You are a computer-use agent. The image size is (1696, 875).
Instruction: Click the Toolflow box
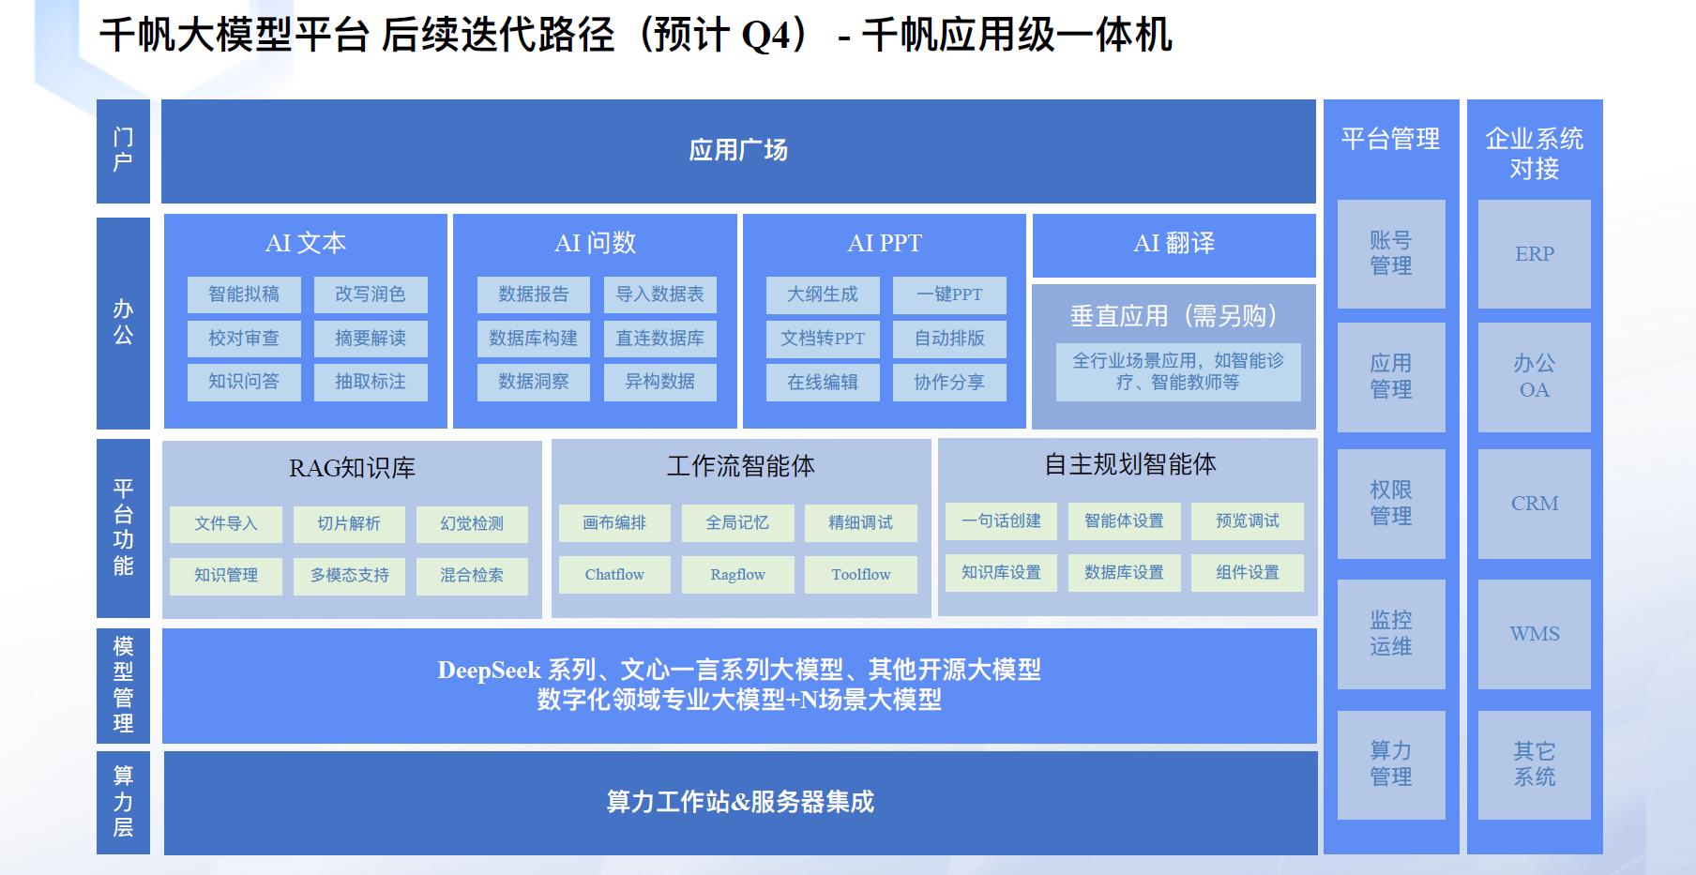pos(860,575)
